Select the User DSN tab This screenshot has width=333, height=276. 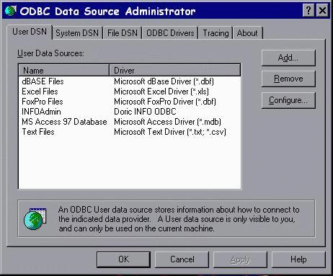point(30,32)
